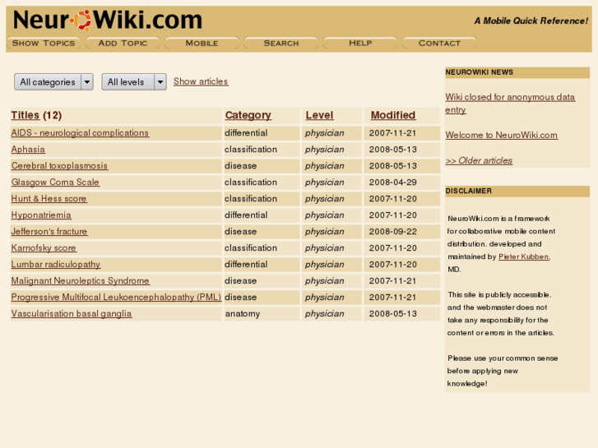This screenshot has width=598, height=448.
Task: Sort table by Modified header
Action: 393,115
